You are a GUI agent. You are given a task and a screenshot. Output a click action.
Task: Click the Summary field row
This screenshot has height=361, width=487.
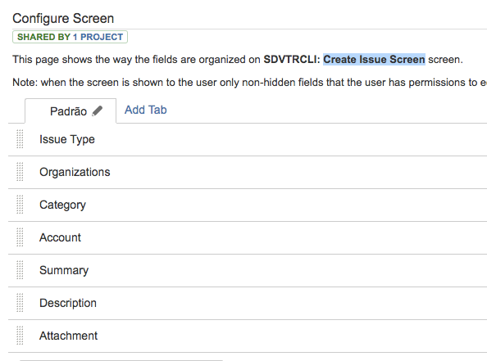pyautogui.click(x=248, y=270)
